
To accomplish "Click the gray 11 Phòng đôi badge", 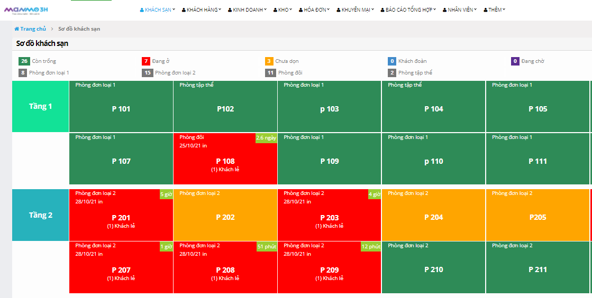I will tap(270, 73).
